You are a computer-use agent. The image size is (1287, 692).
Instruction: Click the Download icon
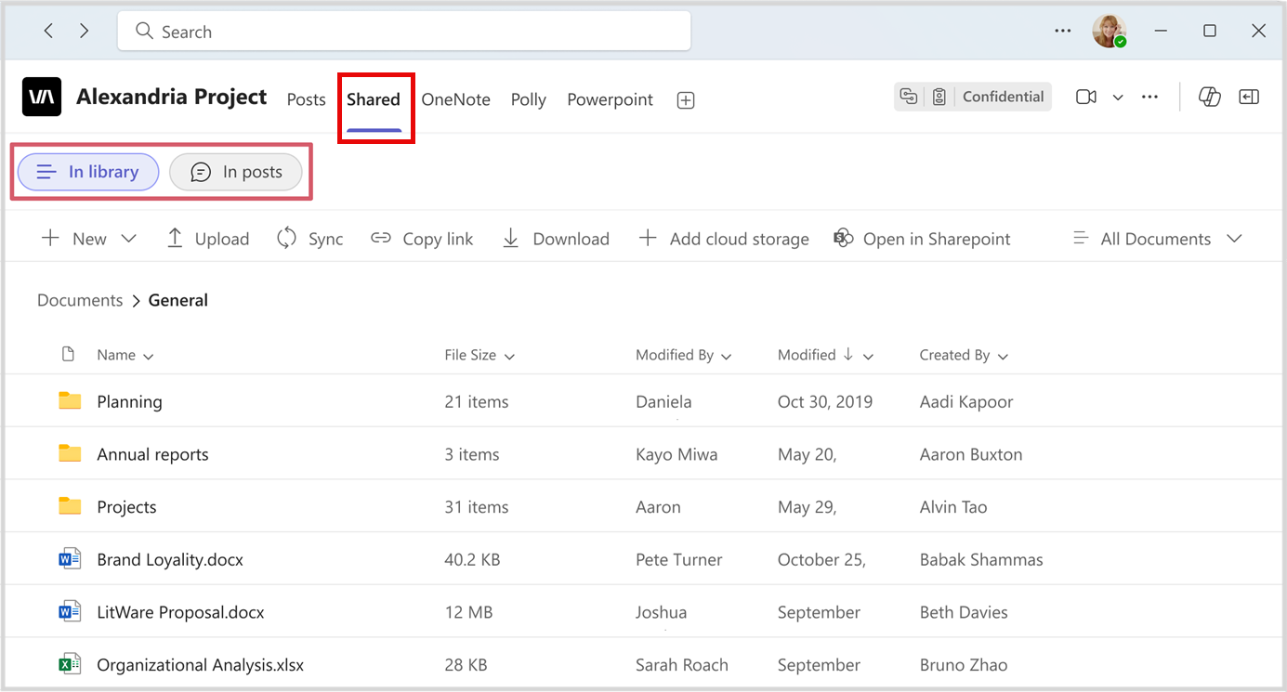click(x=509, y=238)
